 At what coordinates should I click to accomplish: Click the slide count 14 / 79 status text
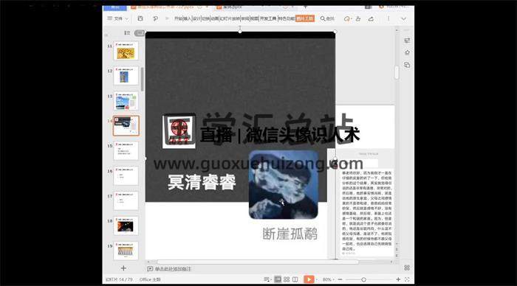119,279
